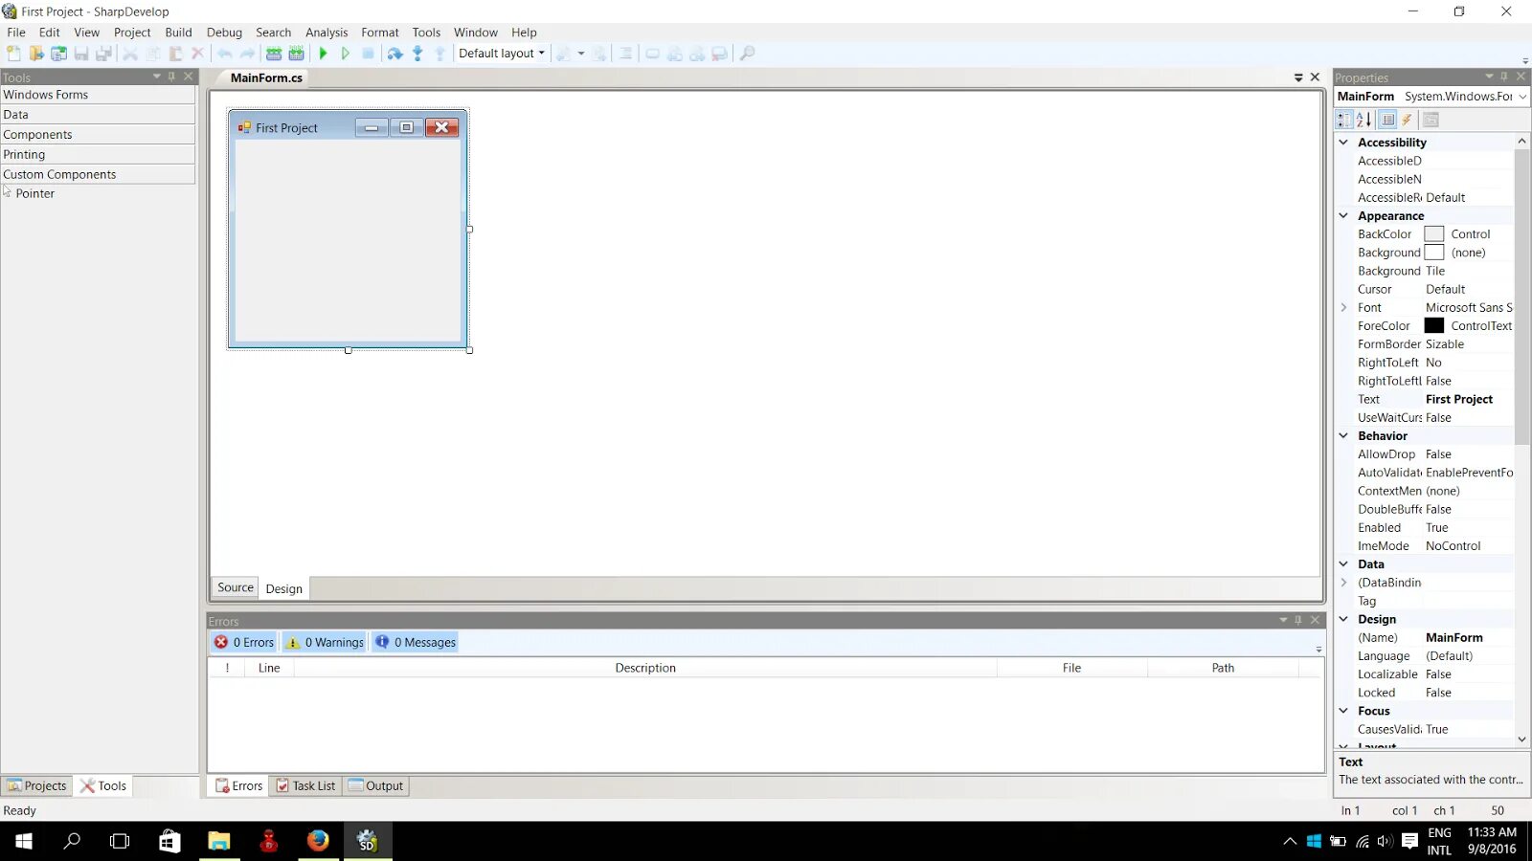
Task: Close the Properties panel with its X
Action: (x=1521, y=77)
